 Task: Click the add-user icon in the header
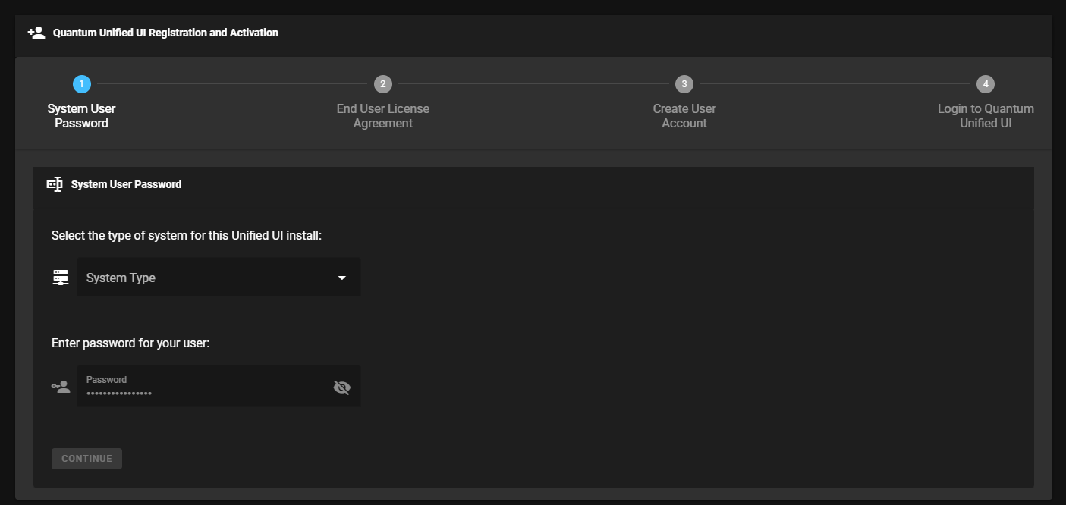pos(36,33)
